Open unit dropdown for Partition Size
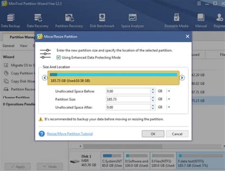225x171 pixels. [x=169, y=99]
